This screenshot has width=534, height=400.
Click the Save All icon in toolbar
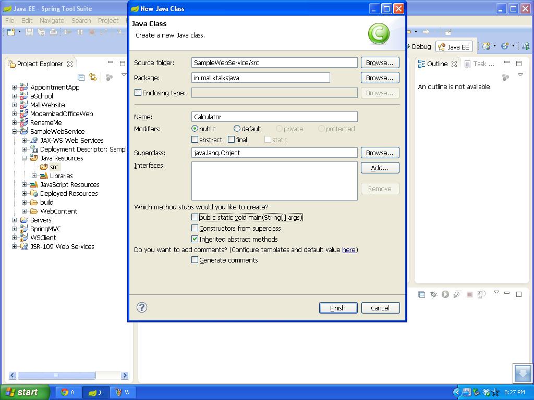(41, 32)
